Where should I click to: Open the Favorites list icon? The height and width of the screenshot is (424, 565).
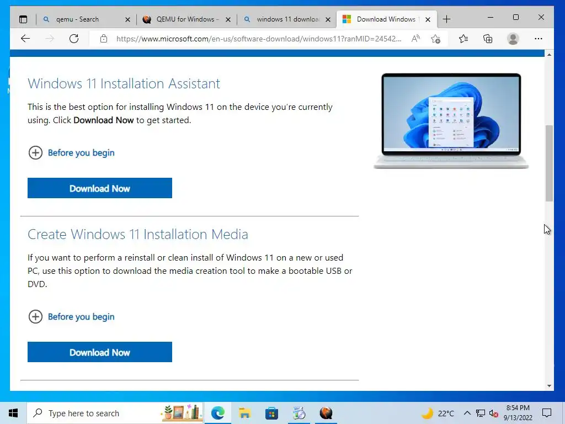point(463,39)
